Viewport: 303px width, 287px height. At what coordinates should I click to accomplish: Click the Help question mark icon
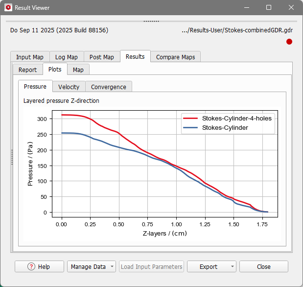pyautogui.click(x=31, y=266)
